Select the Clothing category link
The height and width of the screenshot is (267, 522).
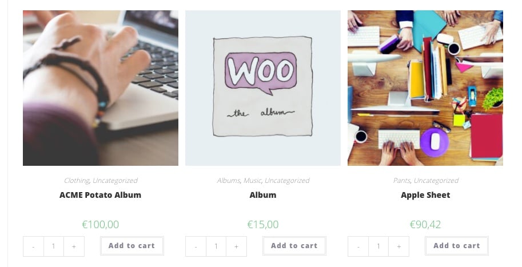point(77,181)
